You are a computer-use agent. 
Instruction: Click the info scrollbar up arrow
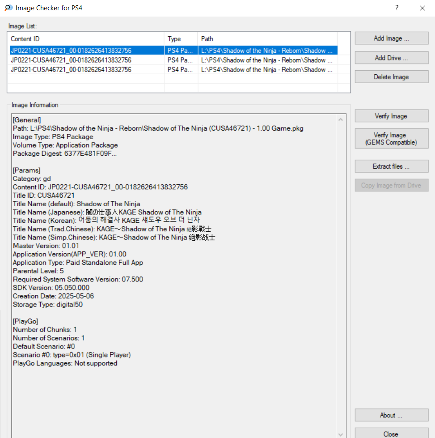coord(341,119)
